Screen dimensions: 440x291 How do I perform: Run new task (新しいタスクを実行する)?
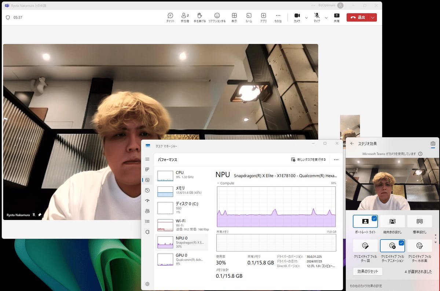pos(308,159)
